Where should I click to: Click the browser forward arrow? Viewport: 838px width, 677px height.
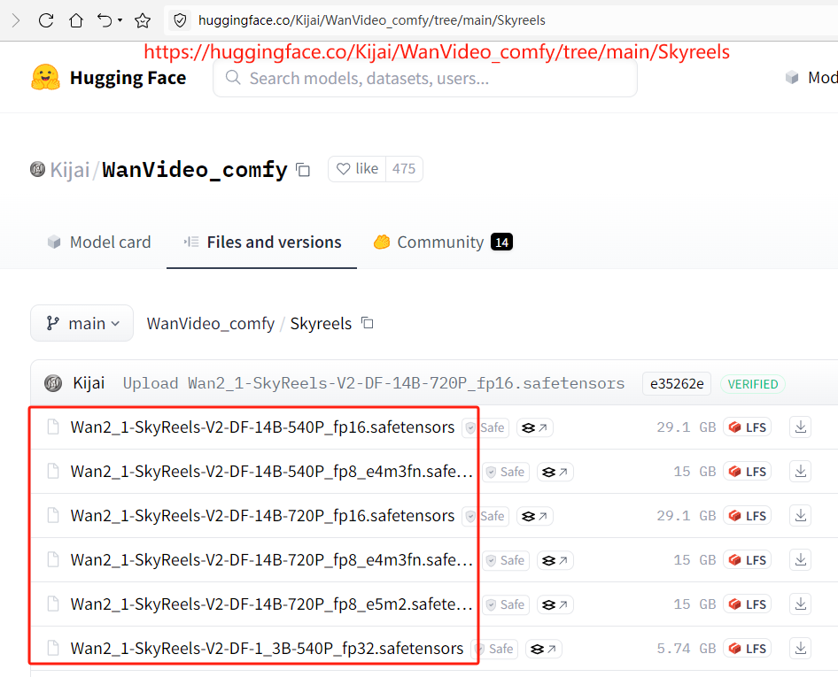point(16,21)
